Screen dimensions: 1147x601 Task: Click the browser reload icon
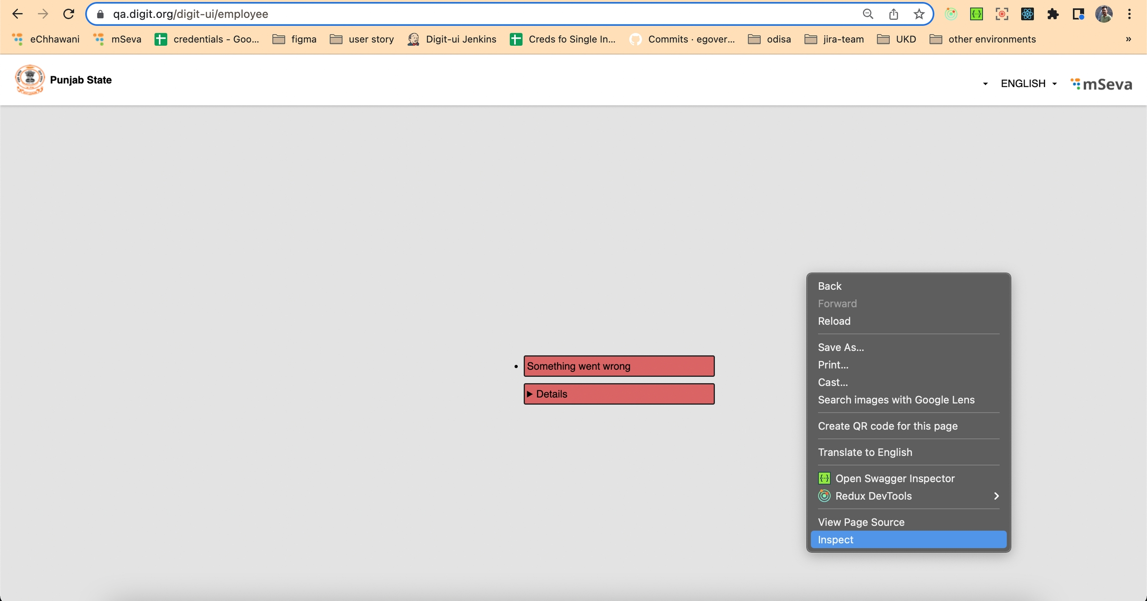[x=68, y=14]
